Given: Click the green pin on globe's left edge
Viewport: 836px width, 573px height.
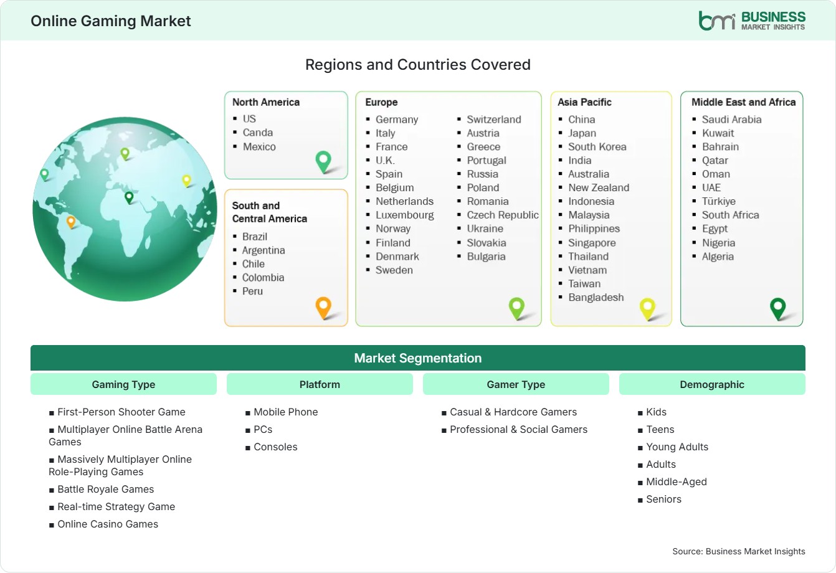Looking at the screenshot, I should (x=44, y=174).
